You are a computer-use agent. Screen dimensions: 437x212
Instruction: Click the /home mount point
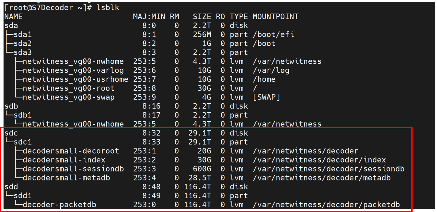tap(264, 79)
